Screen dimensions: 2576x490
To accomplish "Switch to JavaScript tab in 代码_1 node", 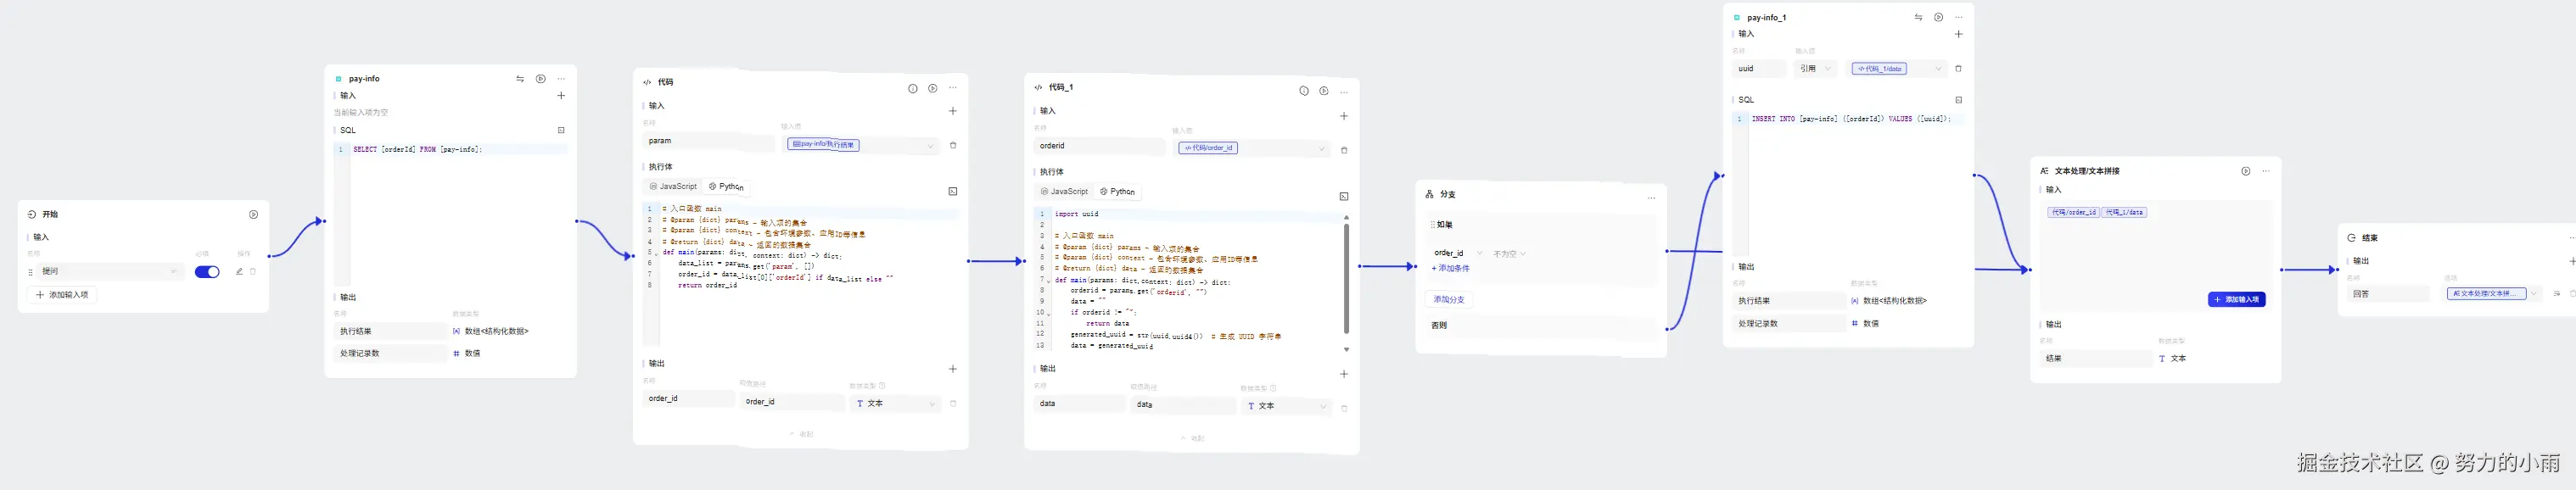I will click(1064, 191).
